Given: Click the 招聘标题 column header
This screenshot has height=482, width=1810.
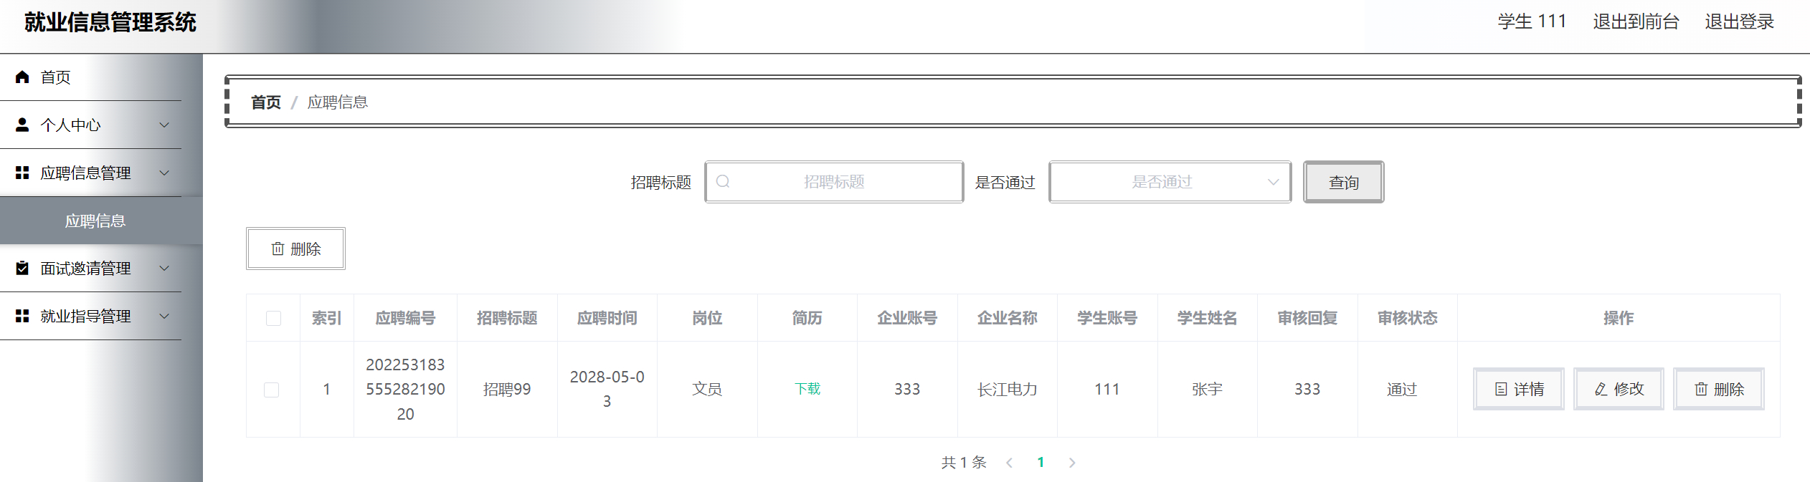Looking at the screenshot, I should pos(507,318).
